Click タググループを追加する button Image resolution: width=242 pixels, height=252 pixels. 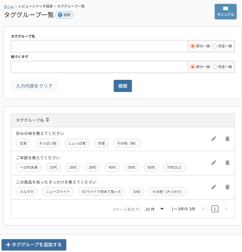(34, 244)
